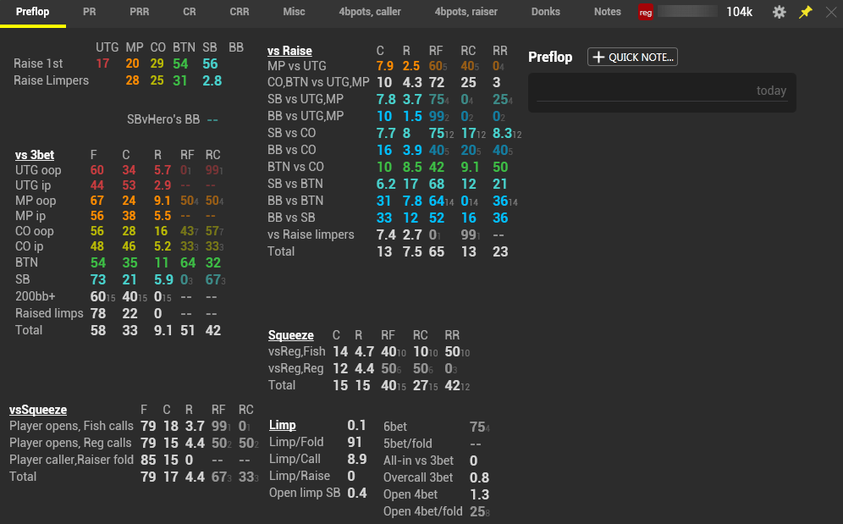The width and height of the screenshot is (843, 524).
Task: Open the 4bpots, raiser tab
Action: coord(466,12)
